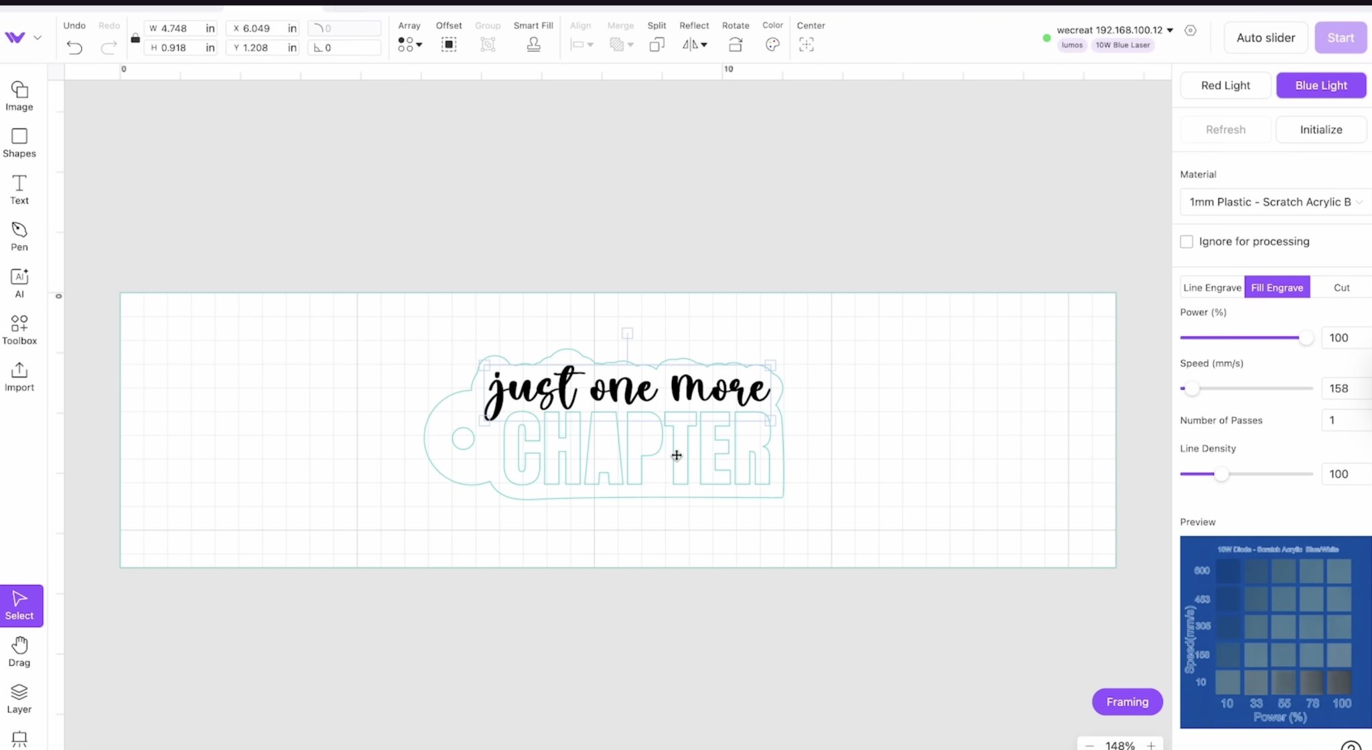
Task: Open the Shapes tool
Action: pyautogui.click(x=19, y=142)
